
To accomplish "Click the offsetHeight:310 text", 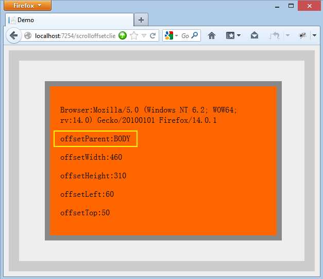I will tap(93, 176).
